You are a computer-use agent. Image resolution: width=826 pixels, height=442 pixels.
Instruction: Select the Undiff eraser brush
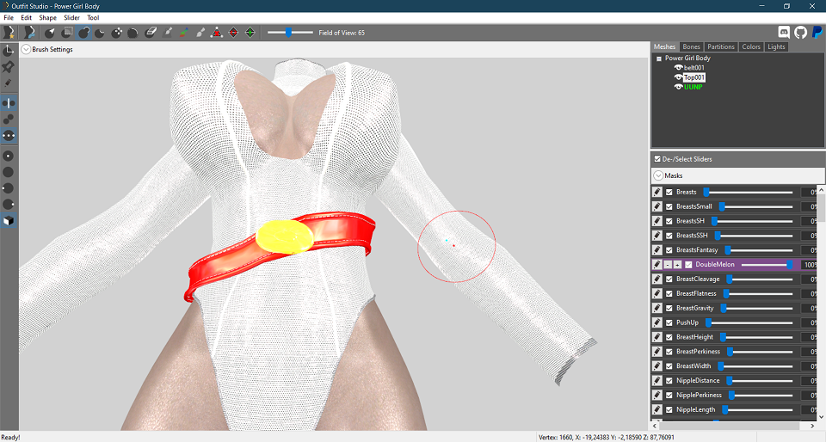(150, 33)
